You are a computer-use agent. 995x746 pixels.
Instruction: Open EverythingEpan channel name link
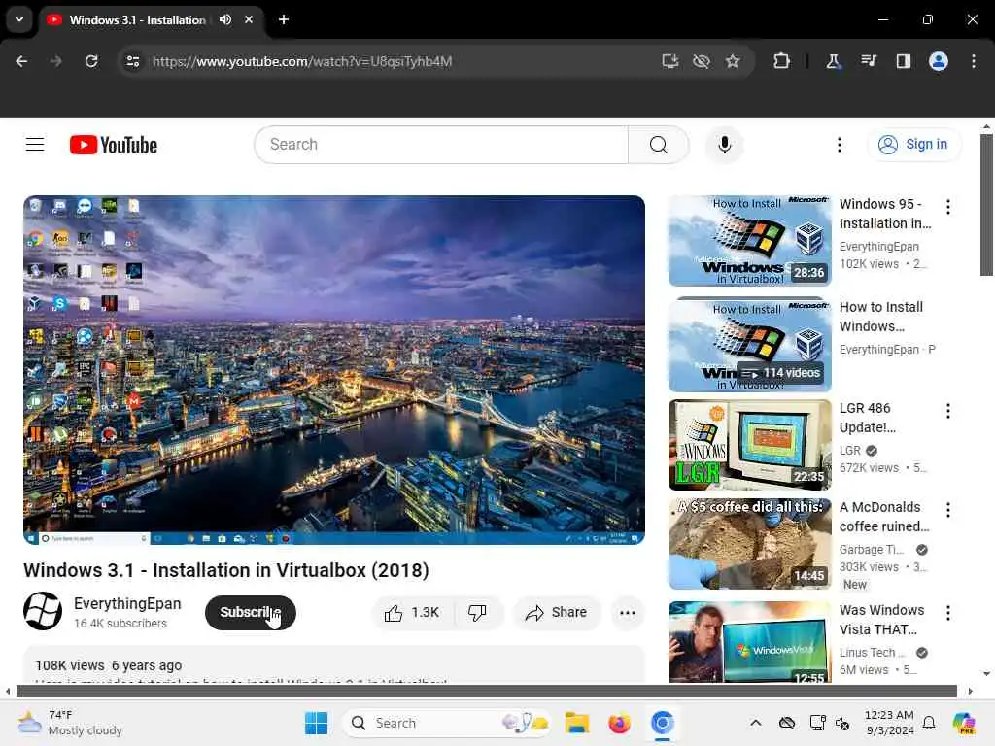point(127,604)
